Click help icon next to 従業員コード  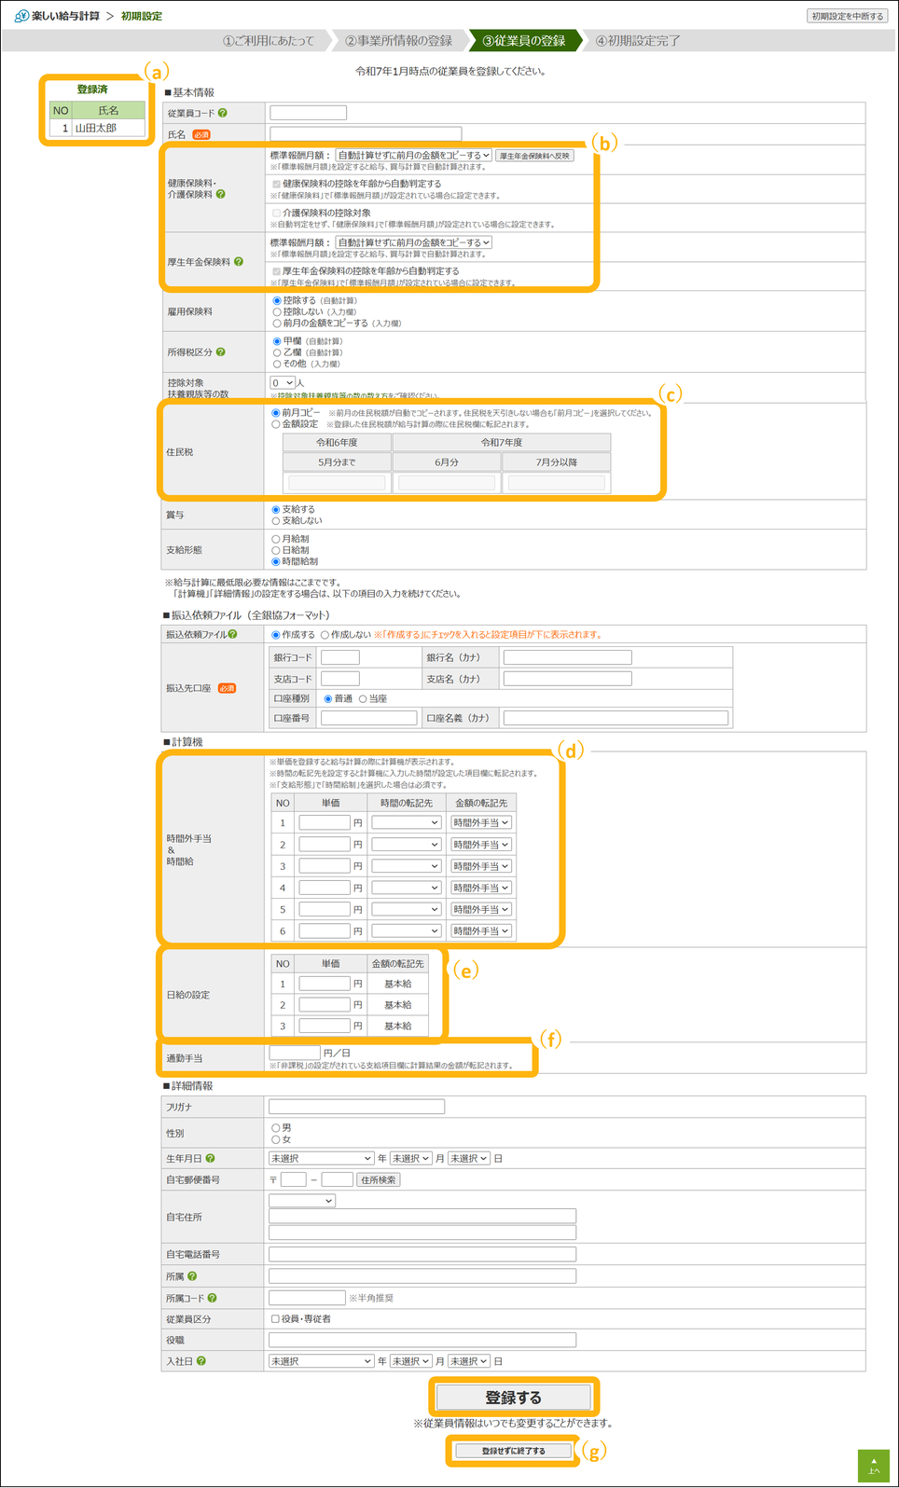coord(222,113)
